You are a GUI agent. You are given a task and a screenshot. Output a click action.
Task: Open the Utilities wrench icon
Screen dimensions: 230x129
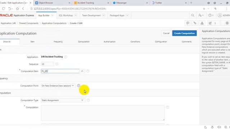(195, 23)
